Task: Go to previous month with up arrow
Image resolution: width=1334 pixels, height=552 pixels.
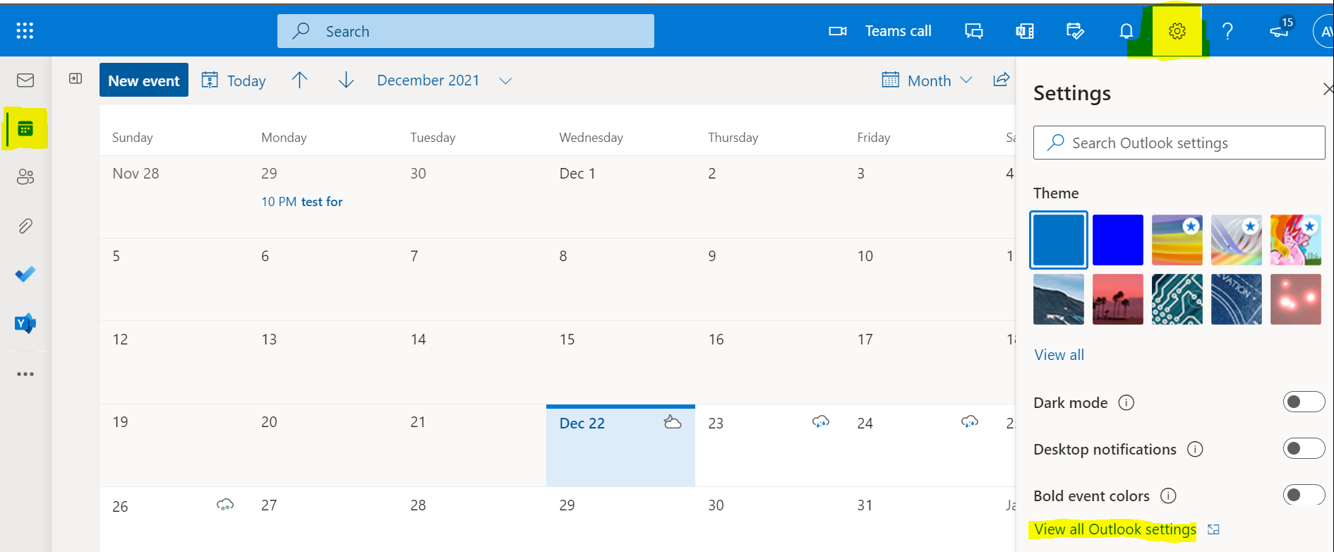Action: [x=299, y=80]
